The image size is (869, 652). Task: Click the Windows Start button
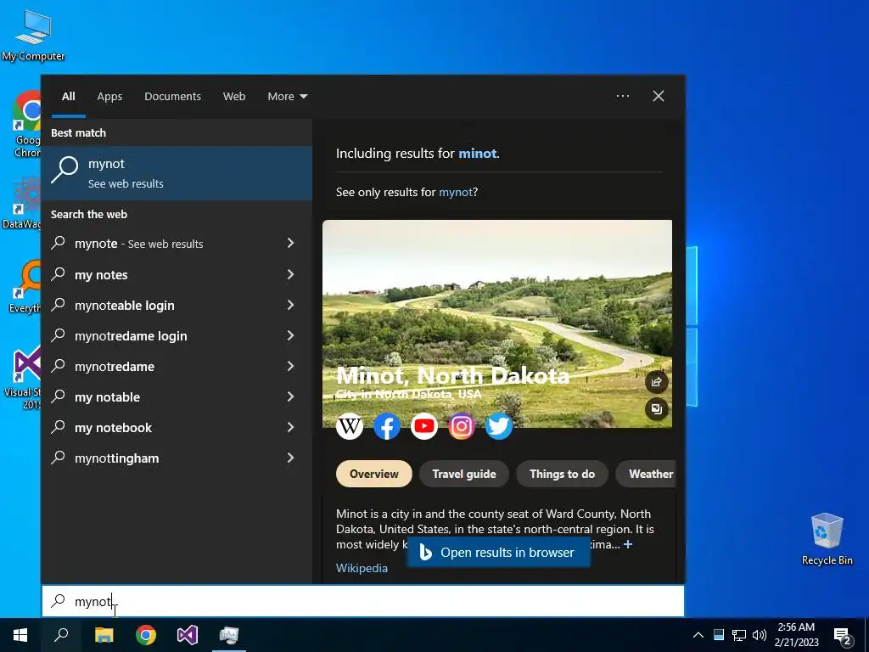(x=20, y=635)
